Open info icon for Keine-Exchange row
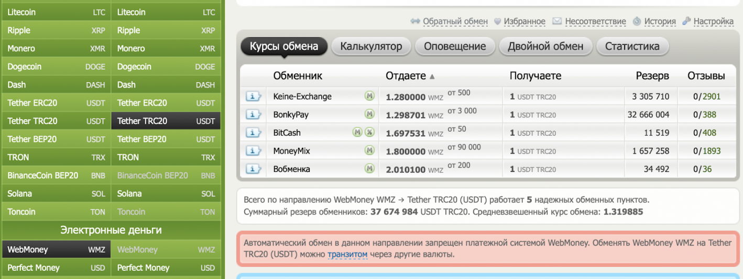This screenshot has height=279, width=743. point(254,97)
